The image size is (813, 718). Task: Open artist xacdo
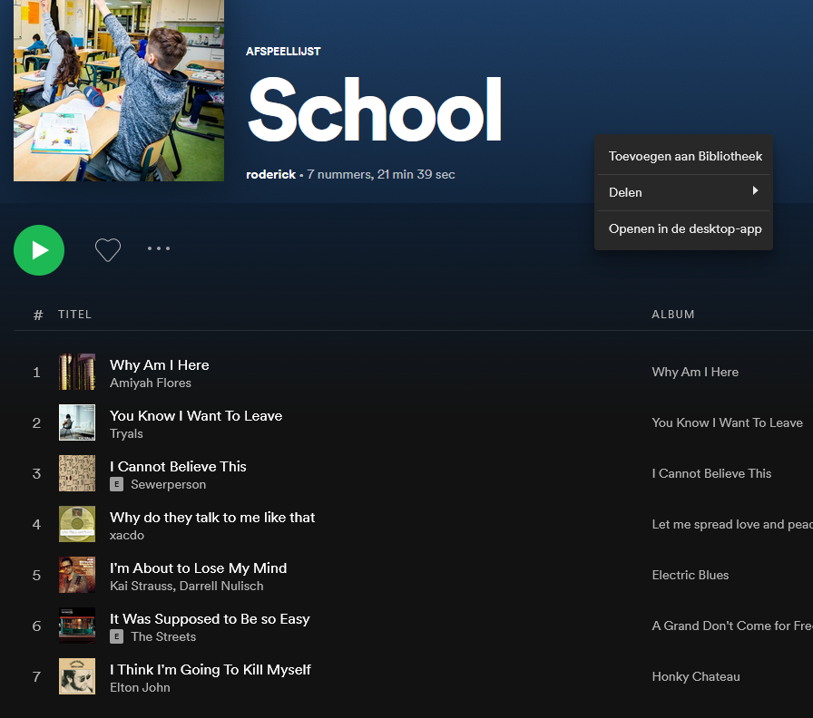click(x=126, y=535)
